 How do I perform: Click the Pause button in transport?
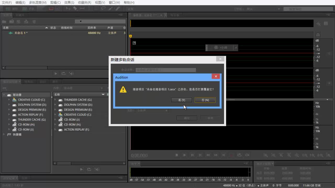[192, 155]
